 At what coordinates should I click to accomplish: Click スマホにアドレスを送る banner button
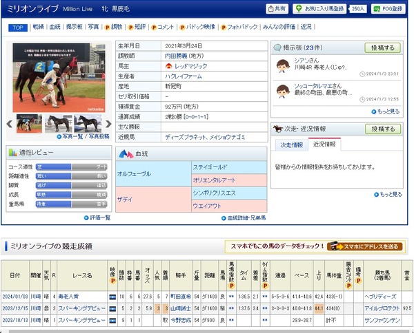coord(364,246)
